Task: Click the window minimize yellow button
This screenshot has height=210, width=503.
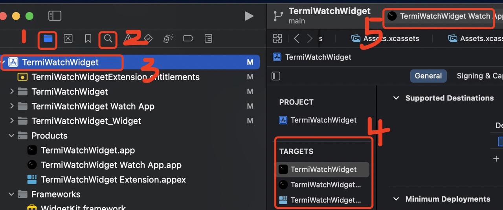Action: click(x=16, y=16)
